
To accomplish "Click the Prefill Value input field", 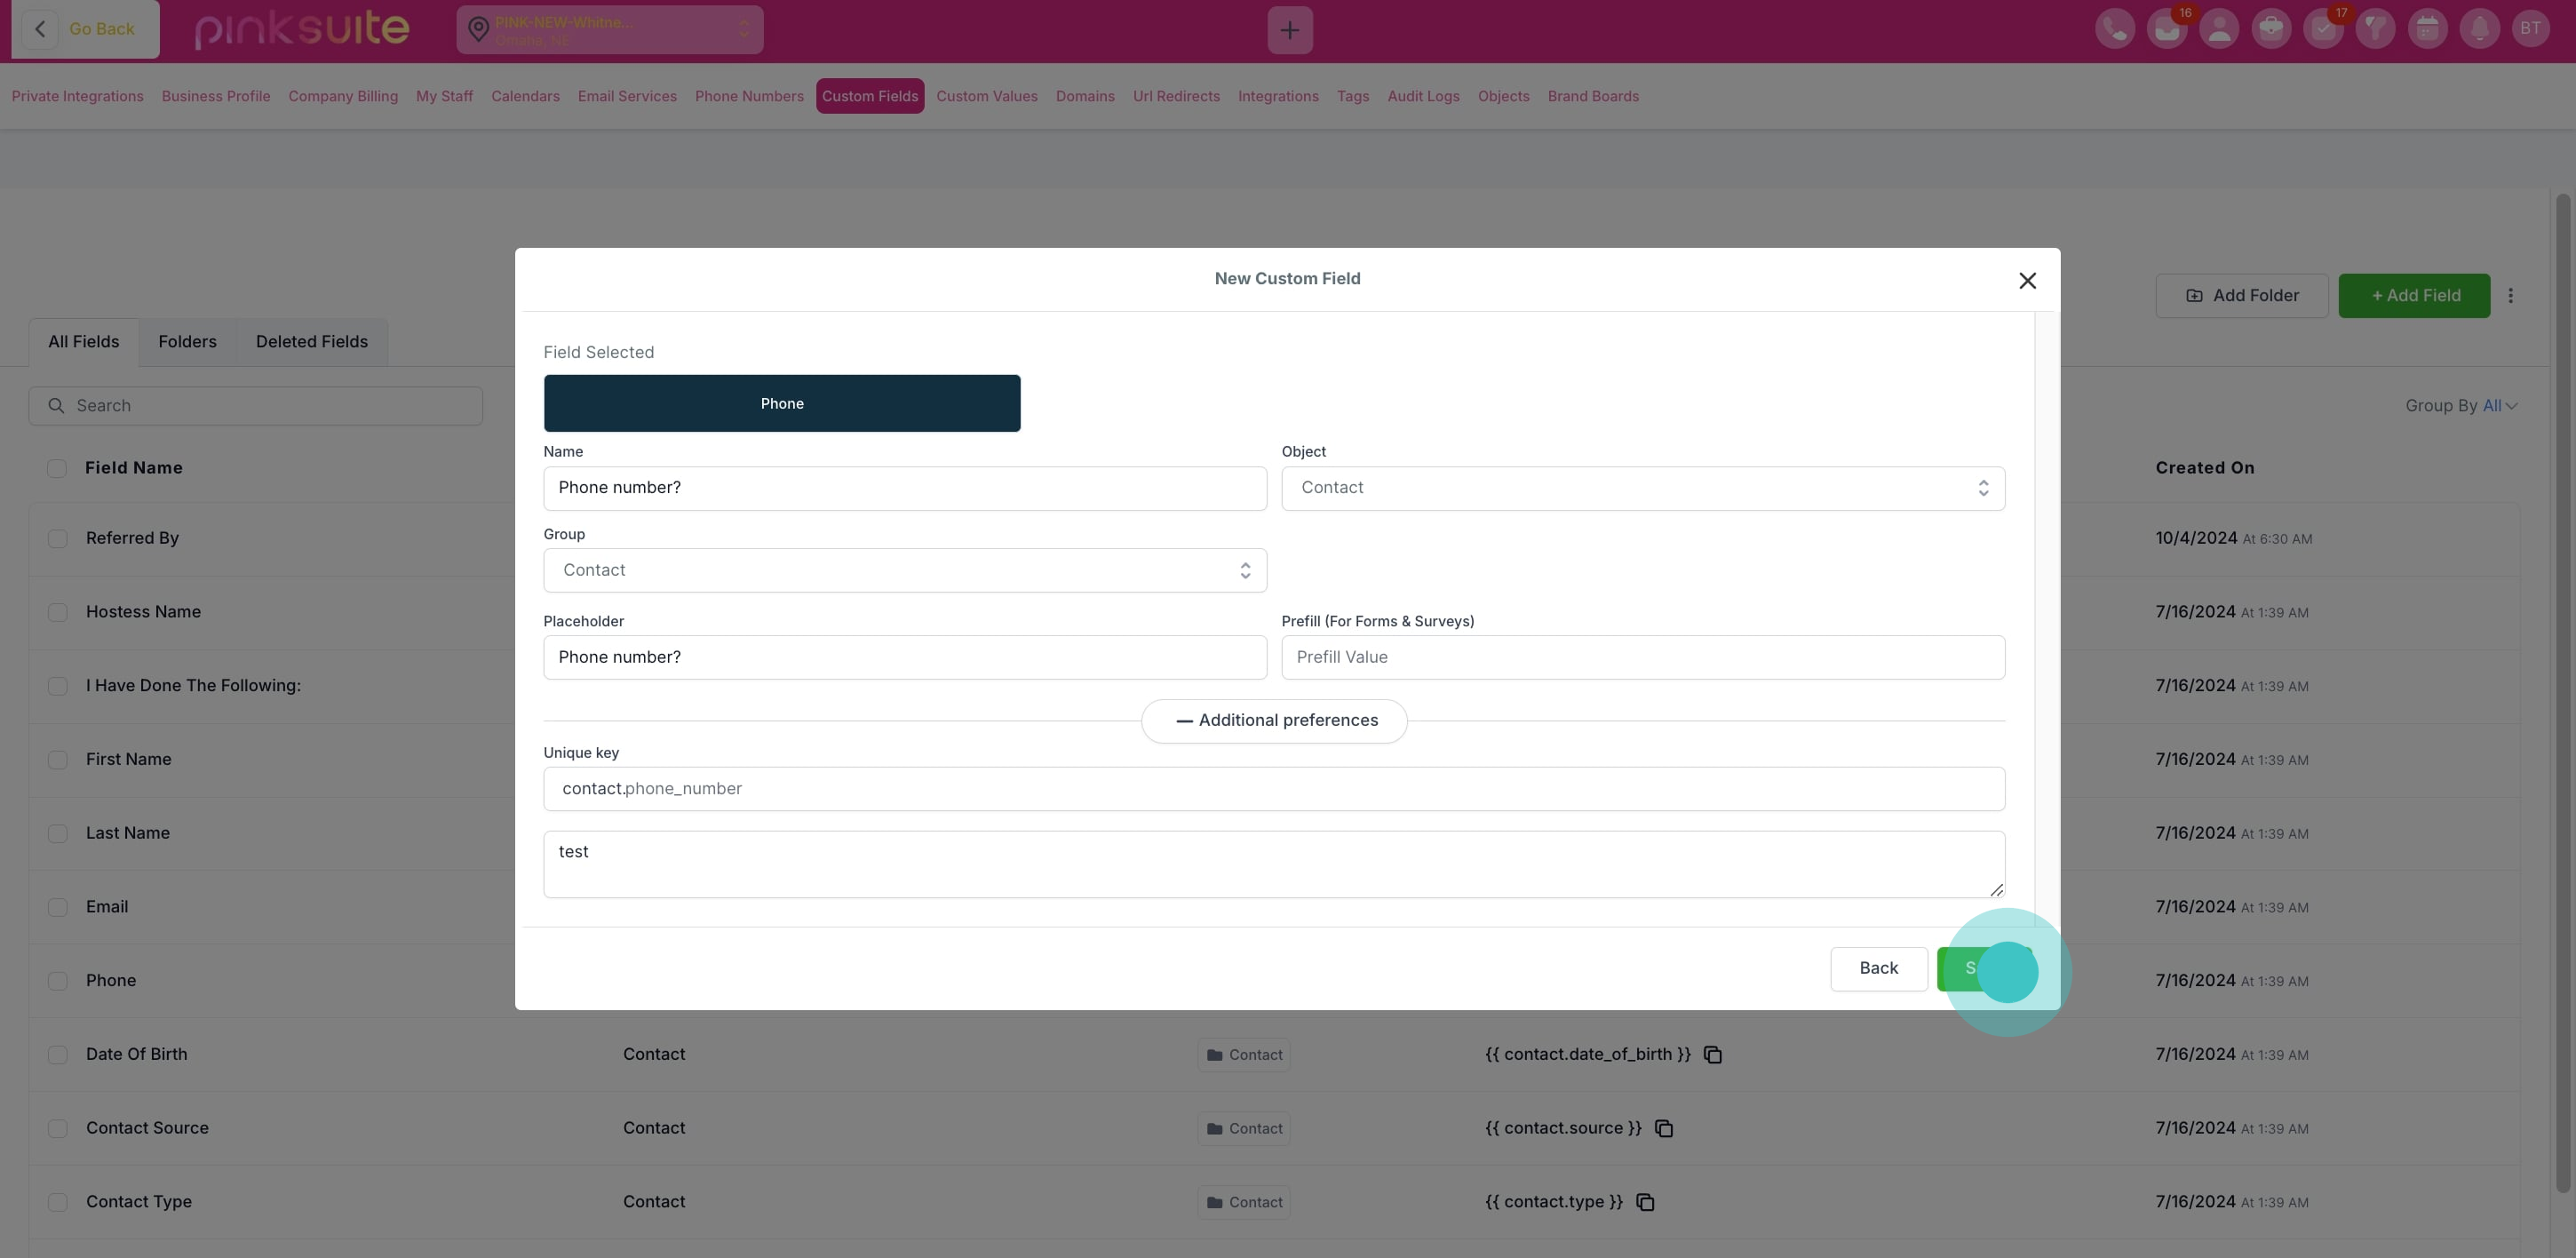I will (x=1642, y=658).
